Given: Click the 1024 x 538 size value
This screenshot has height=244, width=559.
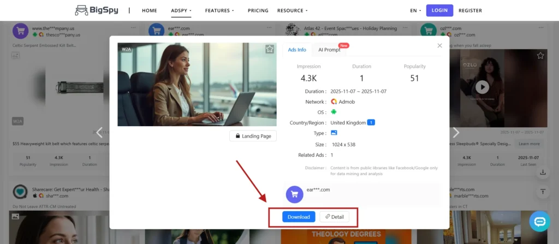Looking at the screenshot, I should [344, 145].
